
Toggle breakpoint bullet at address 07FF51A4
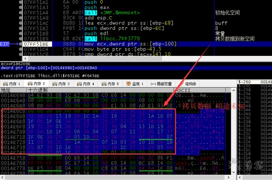21,13
